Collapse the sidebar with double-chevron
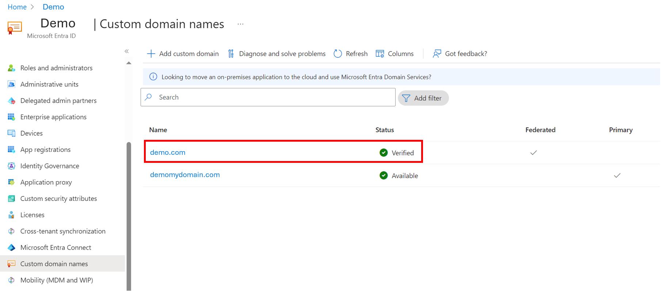Image resolution: width=663 pixels, height=291 pixels. [127, 51]
